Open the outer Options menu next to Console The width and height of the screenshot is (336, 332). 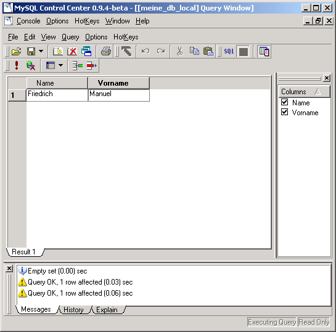57,21
